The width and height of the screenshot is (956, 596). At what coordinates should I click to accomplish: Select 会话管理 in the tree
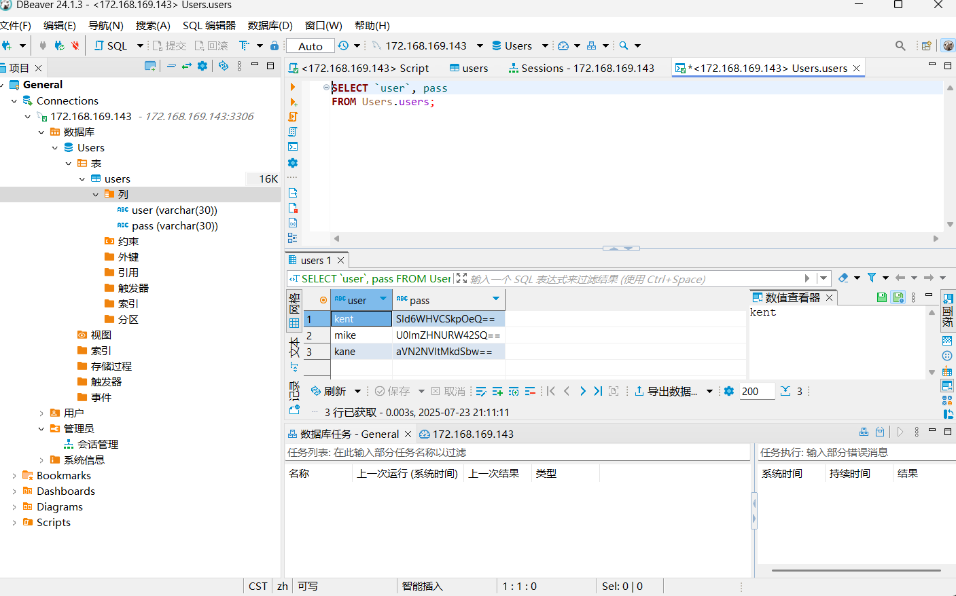click(98, 445)
